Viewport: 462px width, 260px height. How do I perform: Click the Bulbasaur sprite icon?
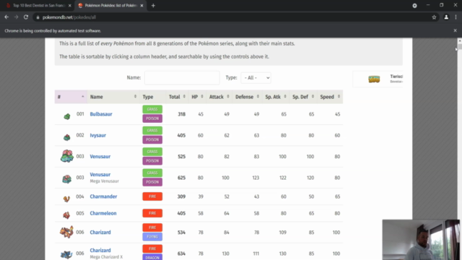click(x=67, y=116)
